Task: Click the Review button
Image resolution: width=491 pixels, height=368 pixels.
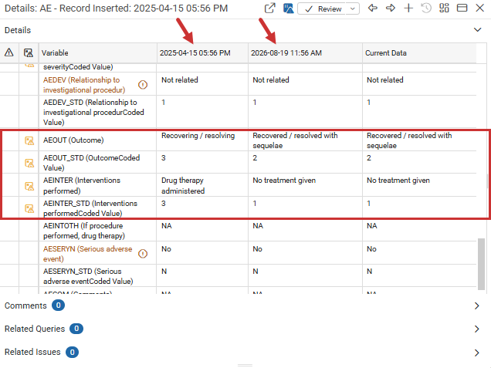Action: (323, 8)
